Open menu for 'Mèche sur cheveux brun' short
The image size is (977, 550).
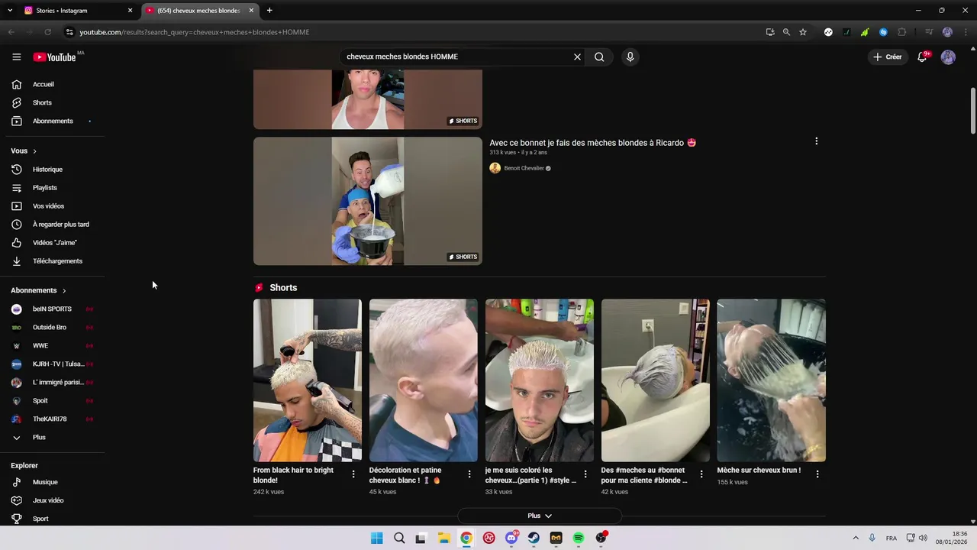point(817,474)
